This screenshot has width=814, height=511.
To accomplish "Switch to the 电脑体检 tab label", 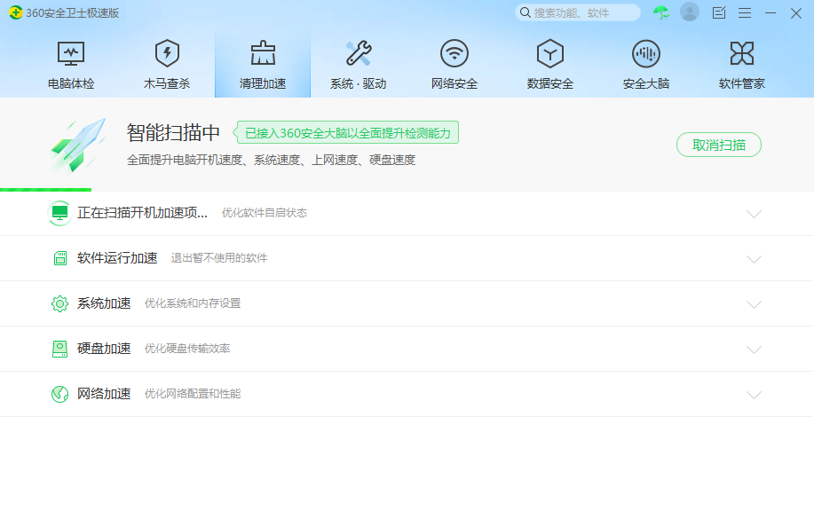I will click(x=71, y=83).
